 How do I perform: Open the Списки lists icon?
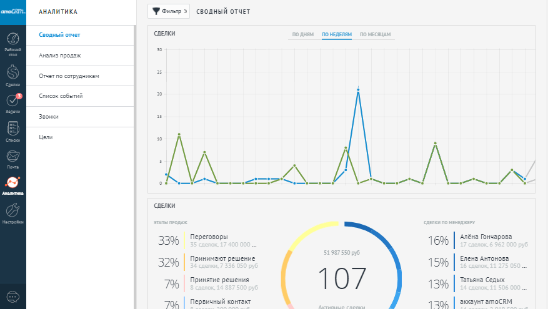pyautogui.click(x=12, y=131)
